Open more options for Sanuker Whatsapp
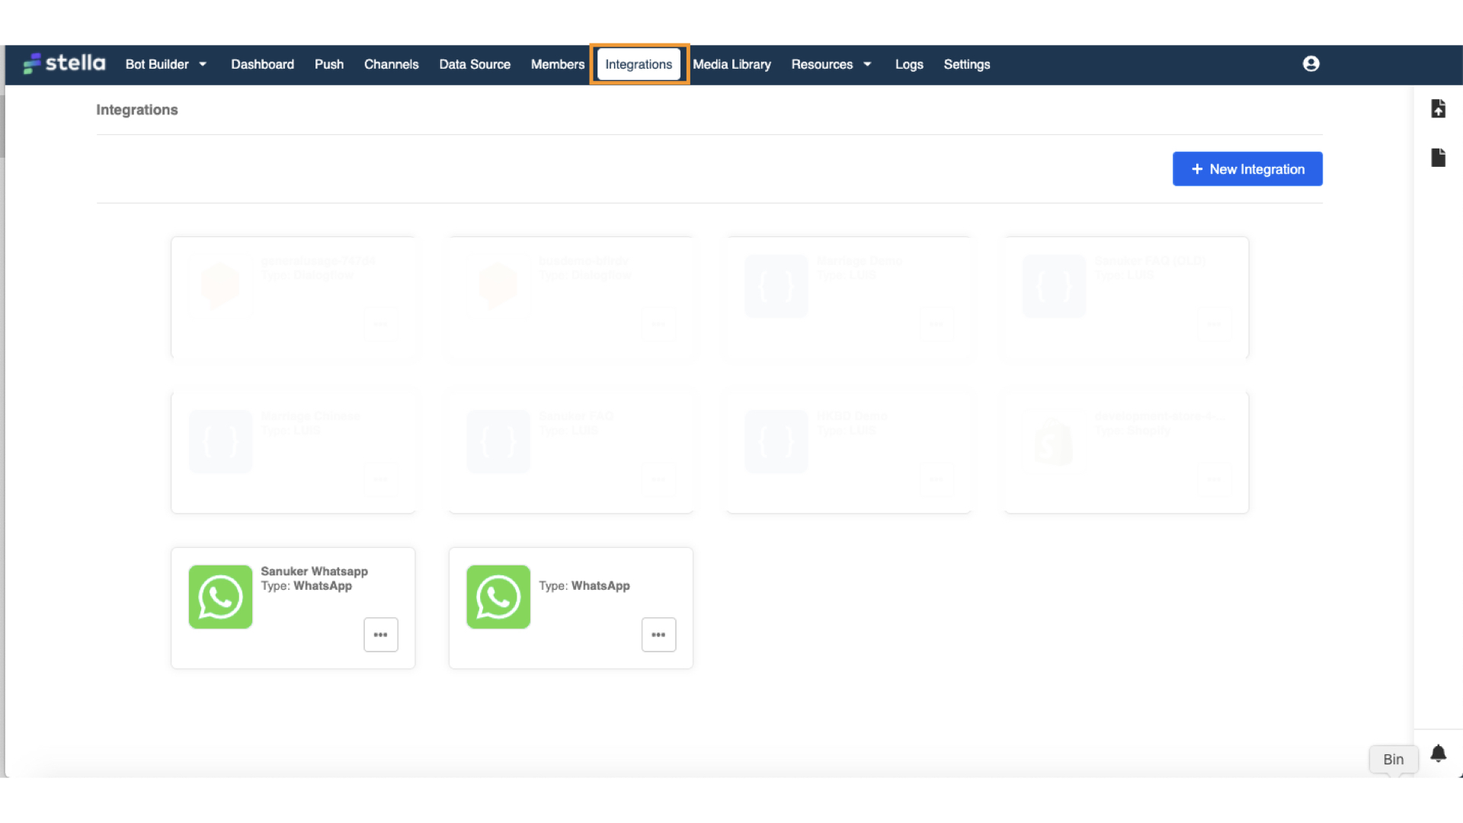1463x823 pixels. [381, 635]
